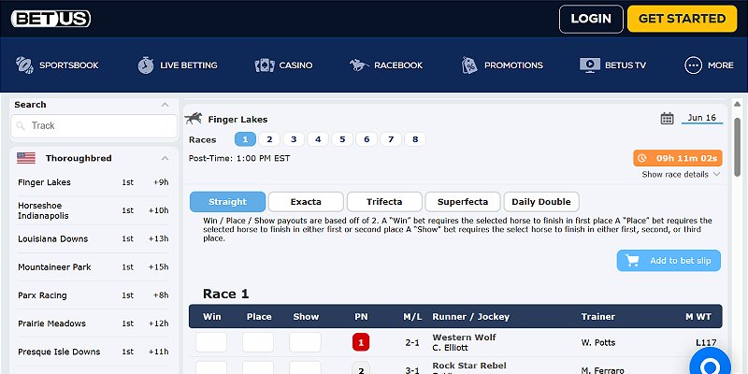Select race 7
The image size is (748, 374).
tap(391, 139)
